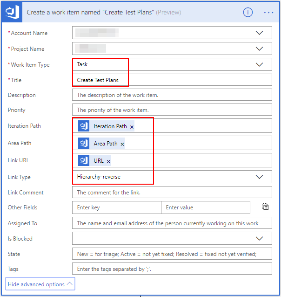Click the URL token icon
This screenshot has height=297, width=281.
(84, 161)
